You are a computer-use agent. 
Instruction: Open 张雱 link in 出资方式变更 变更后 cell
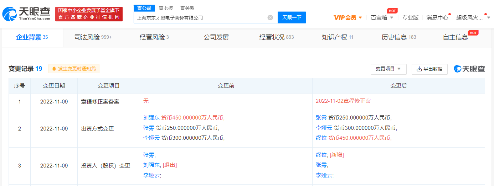(321, 118)
